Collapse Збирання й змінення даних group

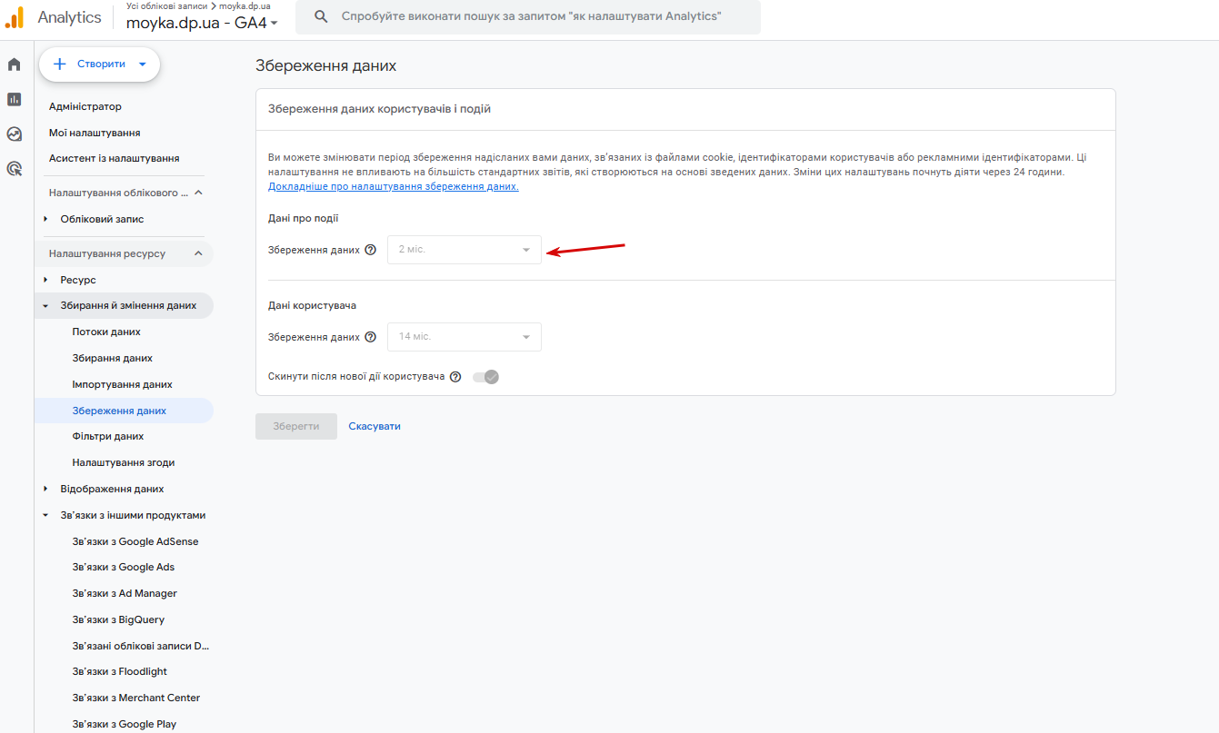[45, 306]
